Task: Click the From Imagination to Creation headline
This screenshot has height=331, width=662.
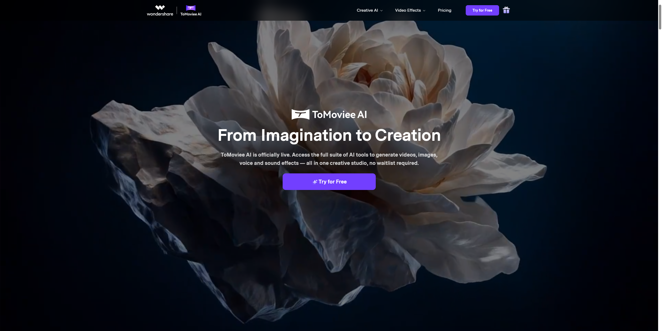Action: [329, 135]
